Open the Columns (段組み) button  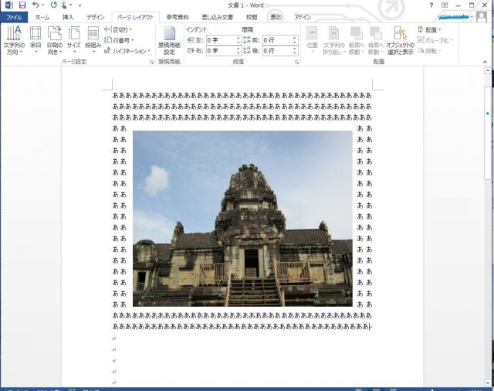point(93,40)
